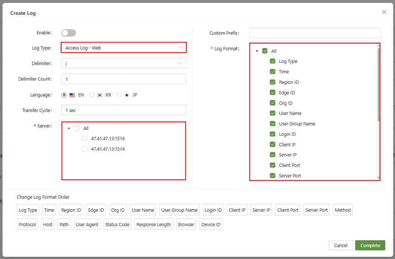This screenshot has width=395, height=259.
Task: Uncheck the User Group Name checkbox
Action: (x=273, y=124)
